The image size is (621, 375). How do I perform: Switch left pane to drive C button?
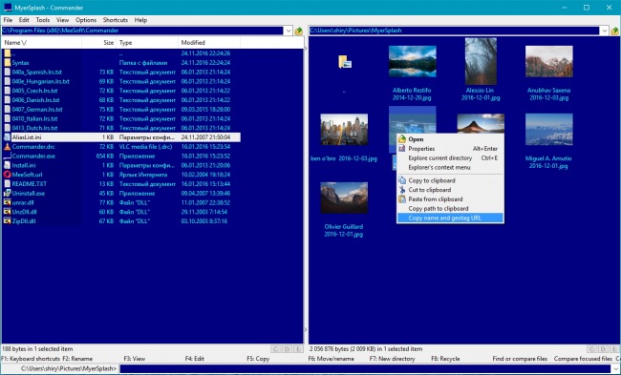[x=276, y=349]
